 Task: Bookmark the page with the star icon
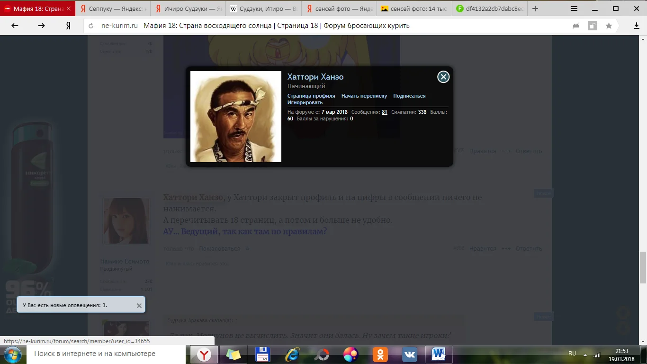click(609, 26)
